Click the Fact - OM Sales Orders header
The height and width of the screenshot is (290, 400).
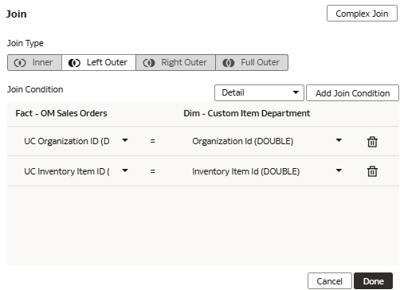tap(61, 113)
